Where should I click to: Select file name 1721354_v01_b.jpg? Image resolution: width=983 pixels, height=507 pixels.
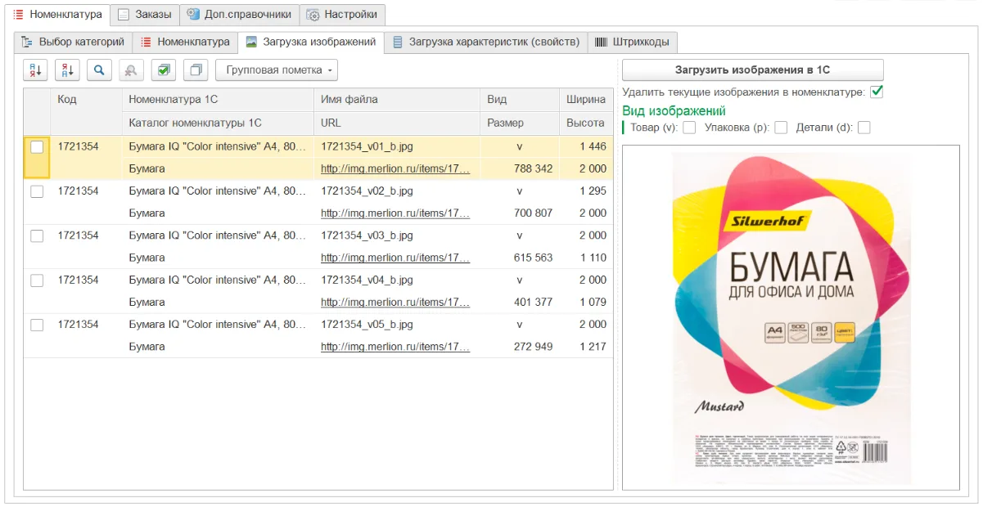tap(367, 146)
